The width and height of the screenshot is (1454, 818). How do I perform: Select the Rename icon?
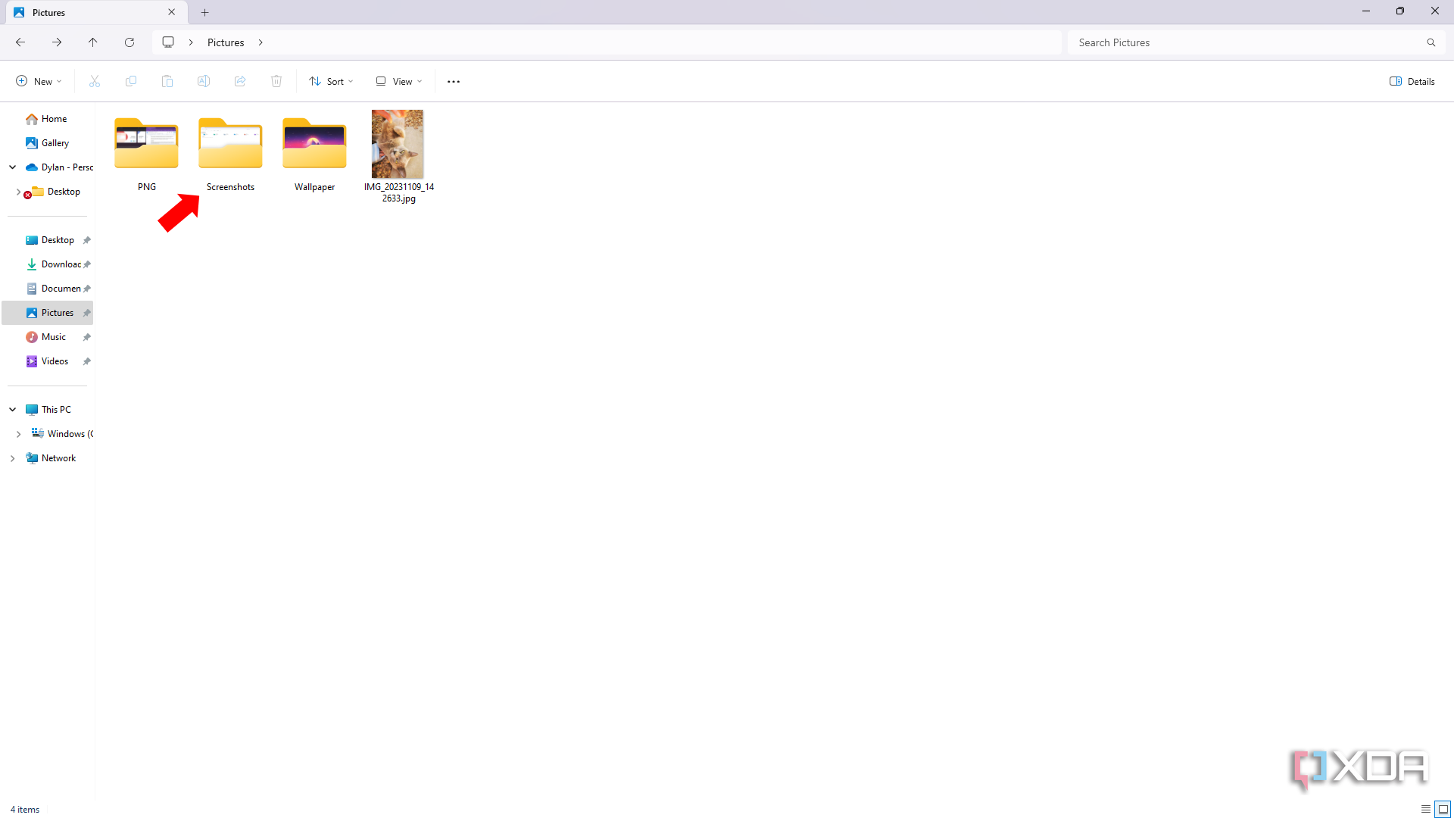point(203,81)
